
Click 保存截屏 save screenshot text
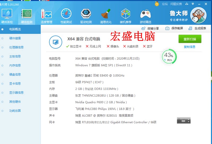177,28
